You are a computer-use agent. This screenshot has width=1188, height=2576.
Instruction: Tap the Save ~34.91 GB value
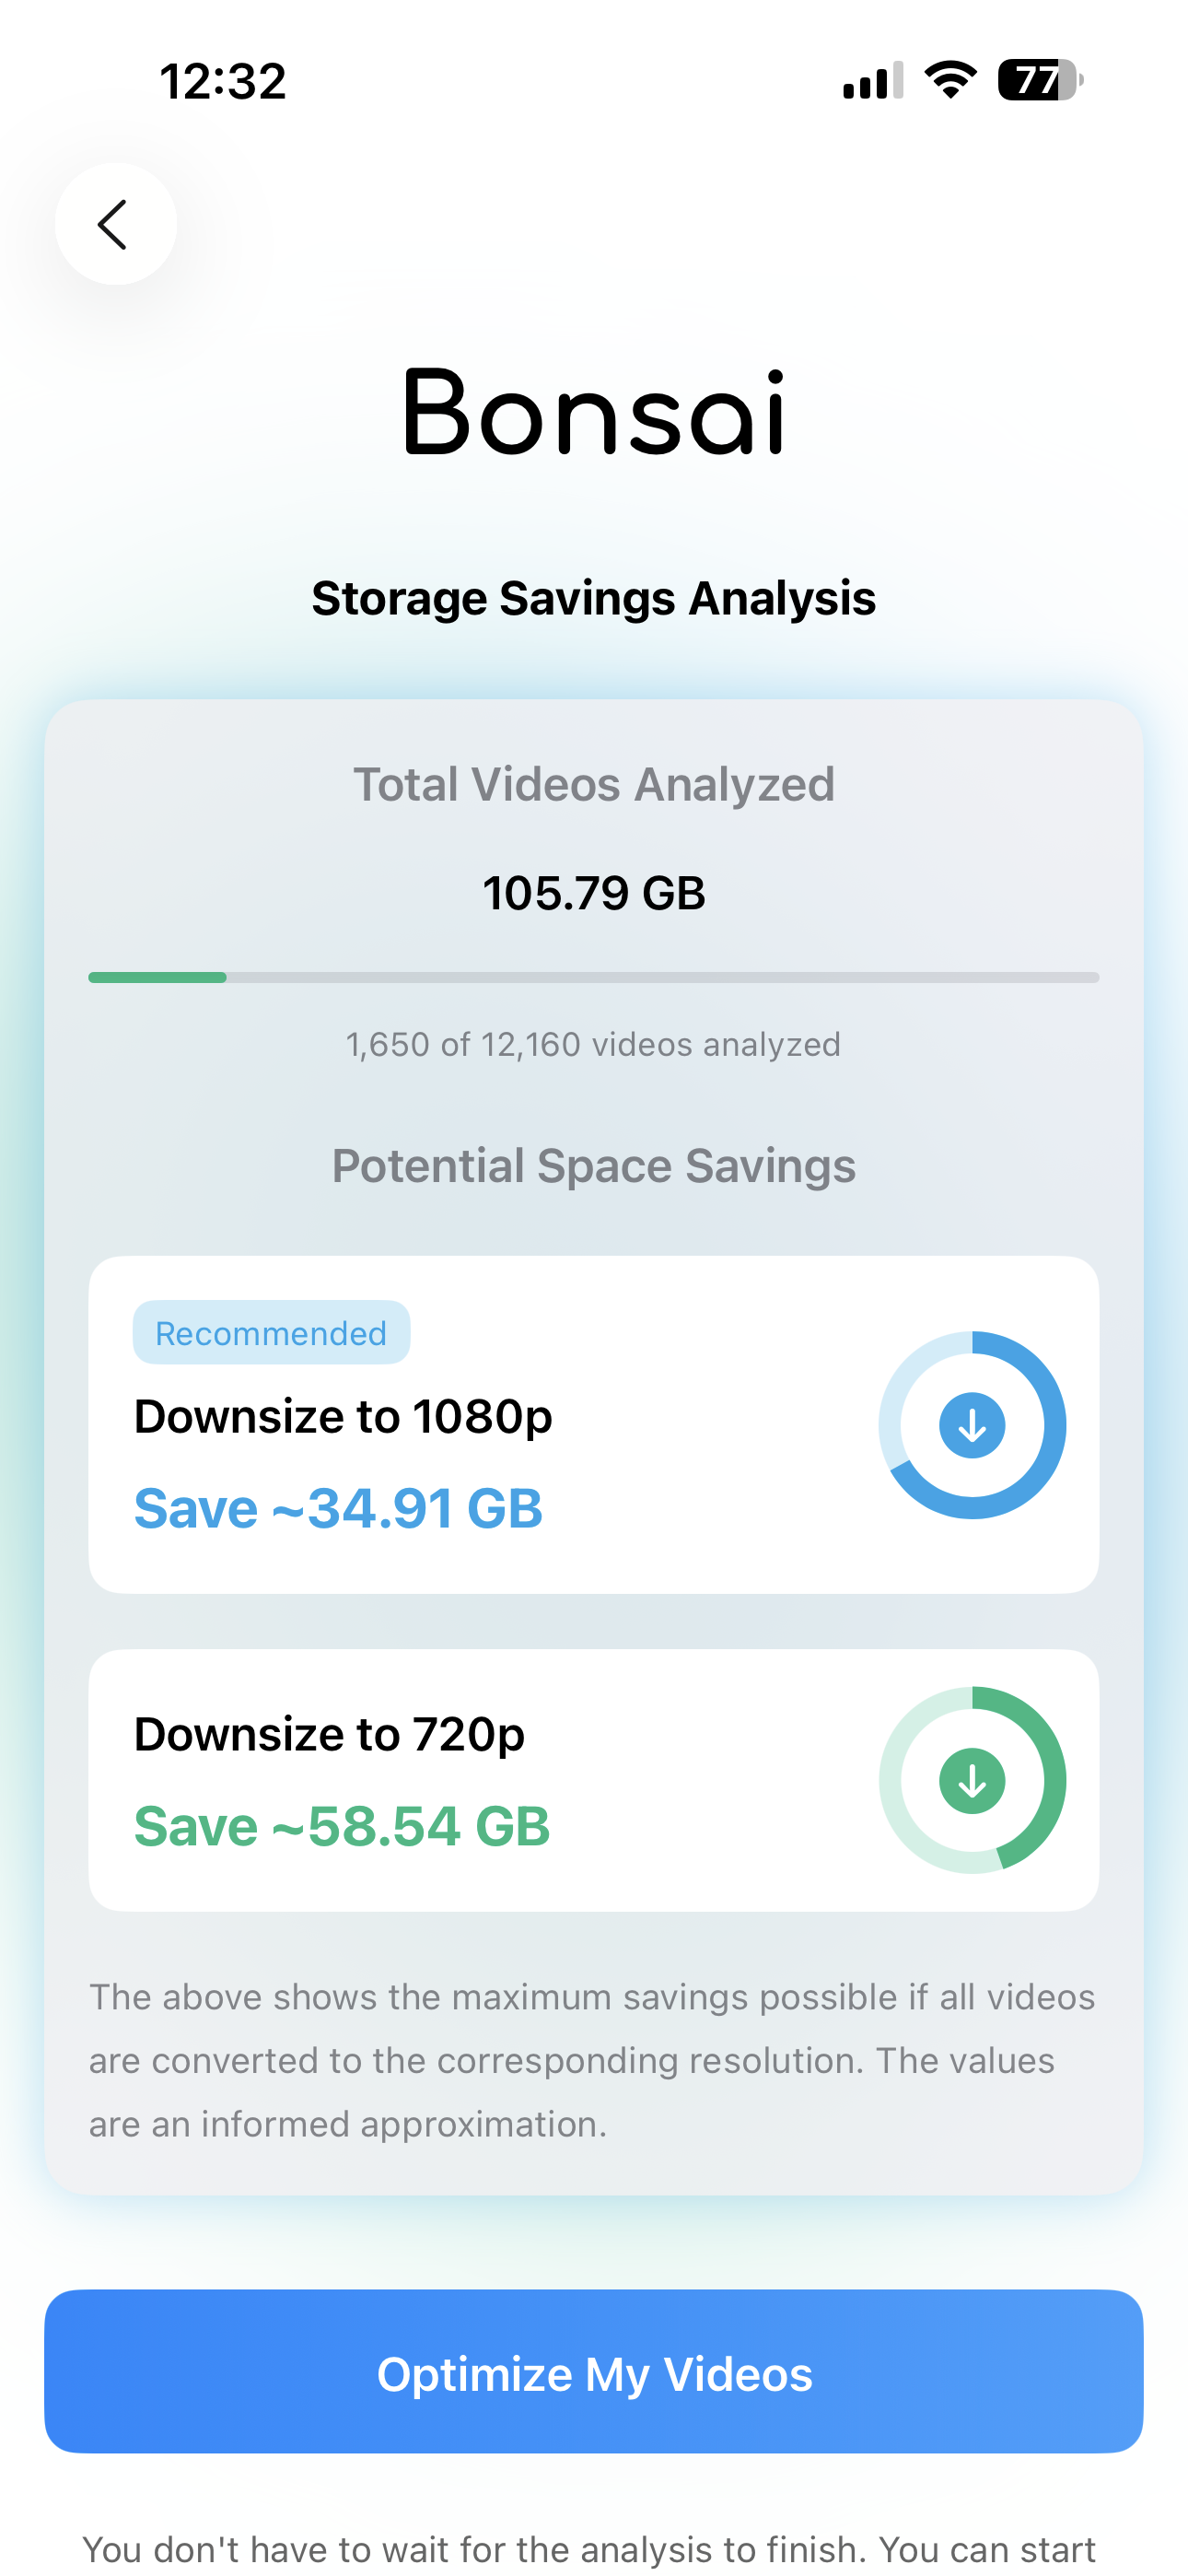tap(339, 1508)
